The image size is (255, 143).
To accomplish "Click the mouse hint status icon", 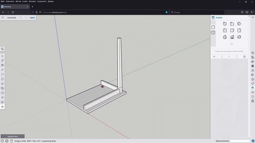I will click(12, 141).
